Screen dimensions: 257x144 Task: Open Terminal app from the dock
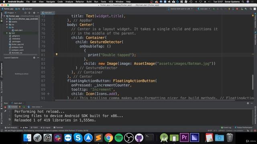click(149, 138)
